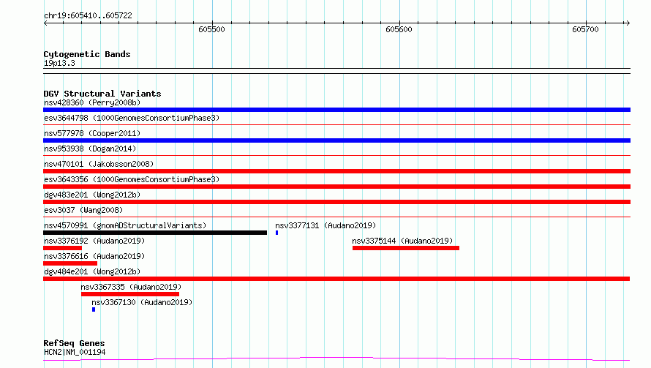This screenshot has height=368, width=651.
Task: Click the magenta HCN2 gene line
Action: (x=336, y=358)
